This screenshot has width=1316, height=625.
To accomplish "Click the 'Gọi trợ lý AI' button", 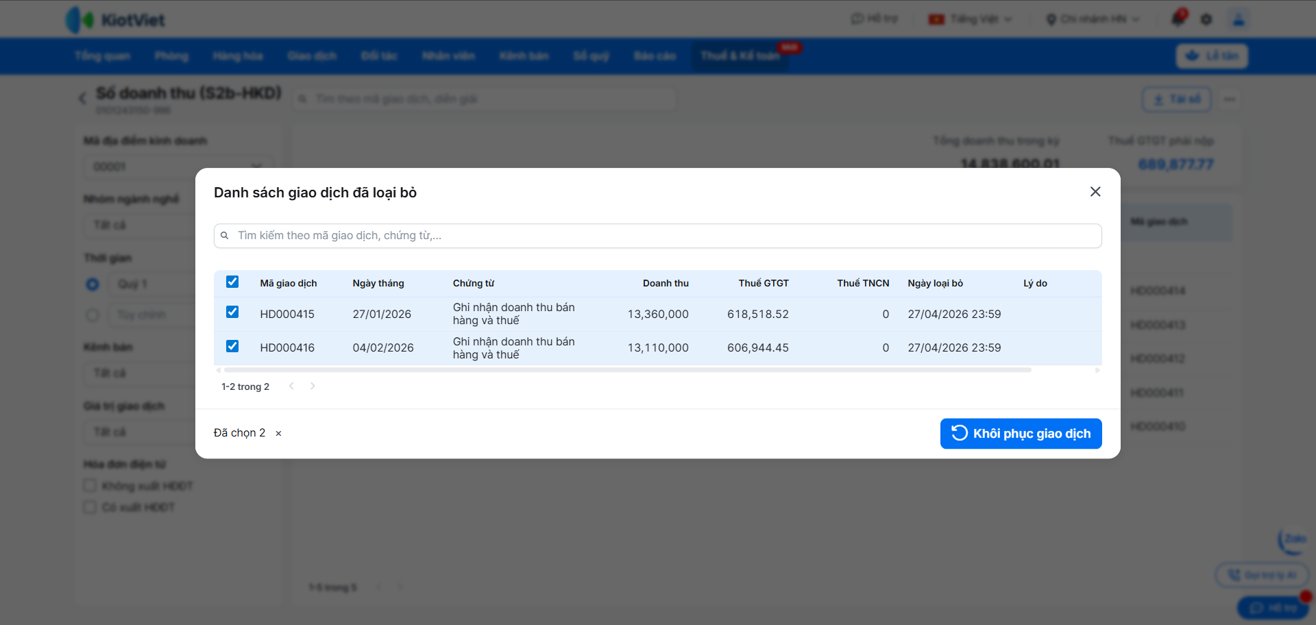I will click(1262, 575).
